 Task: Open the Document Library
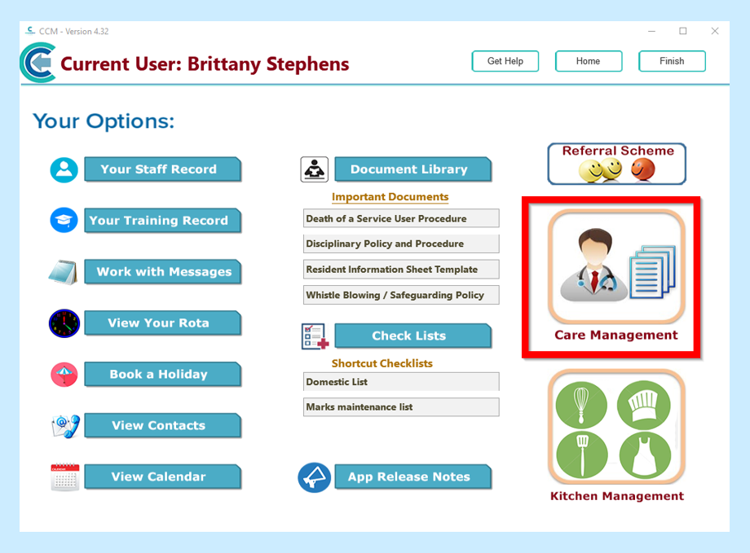(x=412, y=169)
